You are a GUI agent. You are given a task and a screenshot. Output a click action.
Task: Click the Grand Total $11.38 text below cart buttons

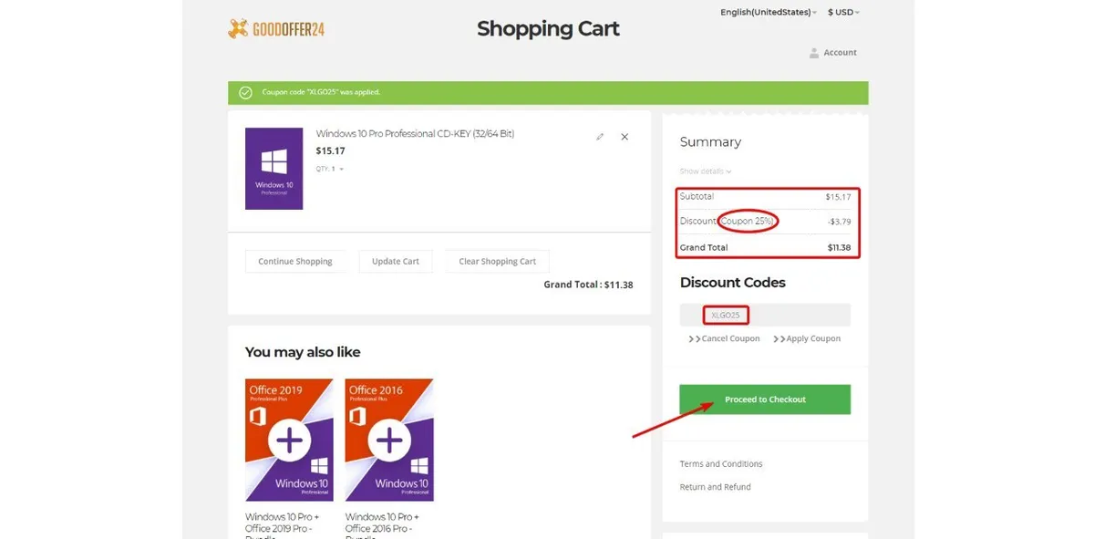point(588,285)
